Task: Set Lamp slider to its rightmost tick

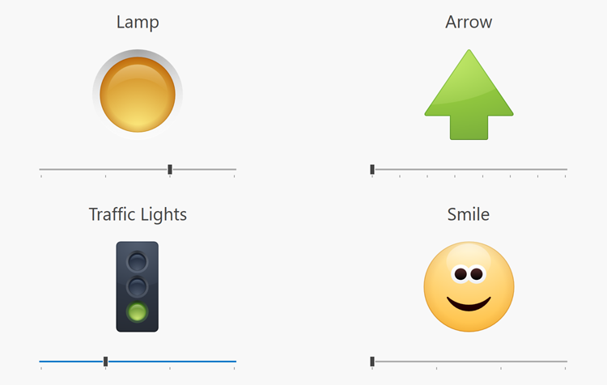Action: pos(235,169)
